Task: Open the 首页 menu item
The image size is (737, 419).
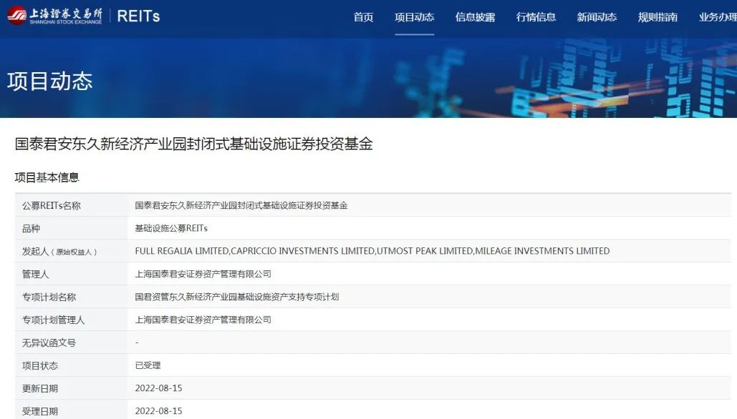Action: pyautogui.click(x=363, y=17)
